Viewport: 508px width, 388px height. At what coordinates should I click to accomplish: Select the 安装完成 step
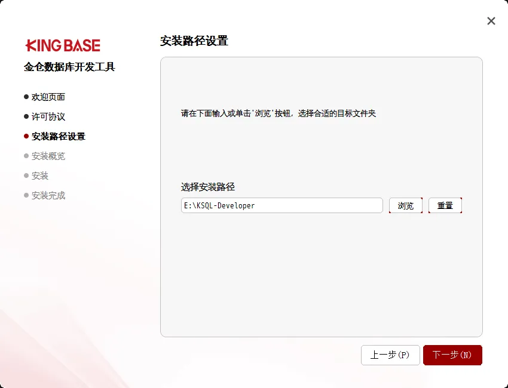(48, 195)
